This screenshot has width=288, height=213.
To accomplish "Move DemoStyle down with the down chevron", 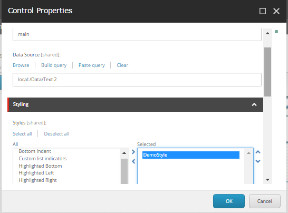I will 258,161.
